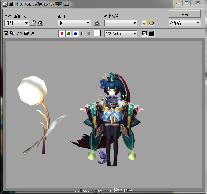Image resolution: width=207 pixels, height=194 pixels.
Task: Clear the rendered image with X icon
Action: click(33, 33)
